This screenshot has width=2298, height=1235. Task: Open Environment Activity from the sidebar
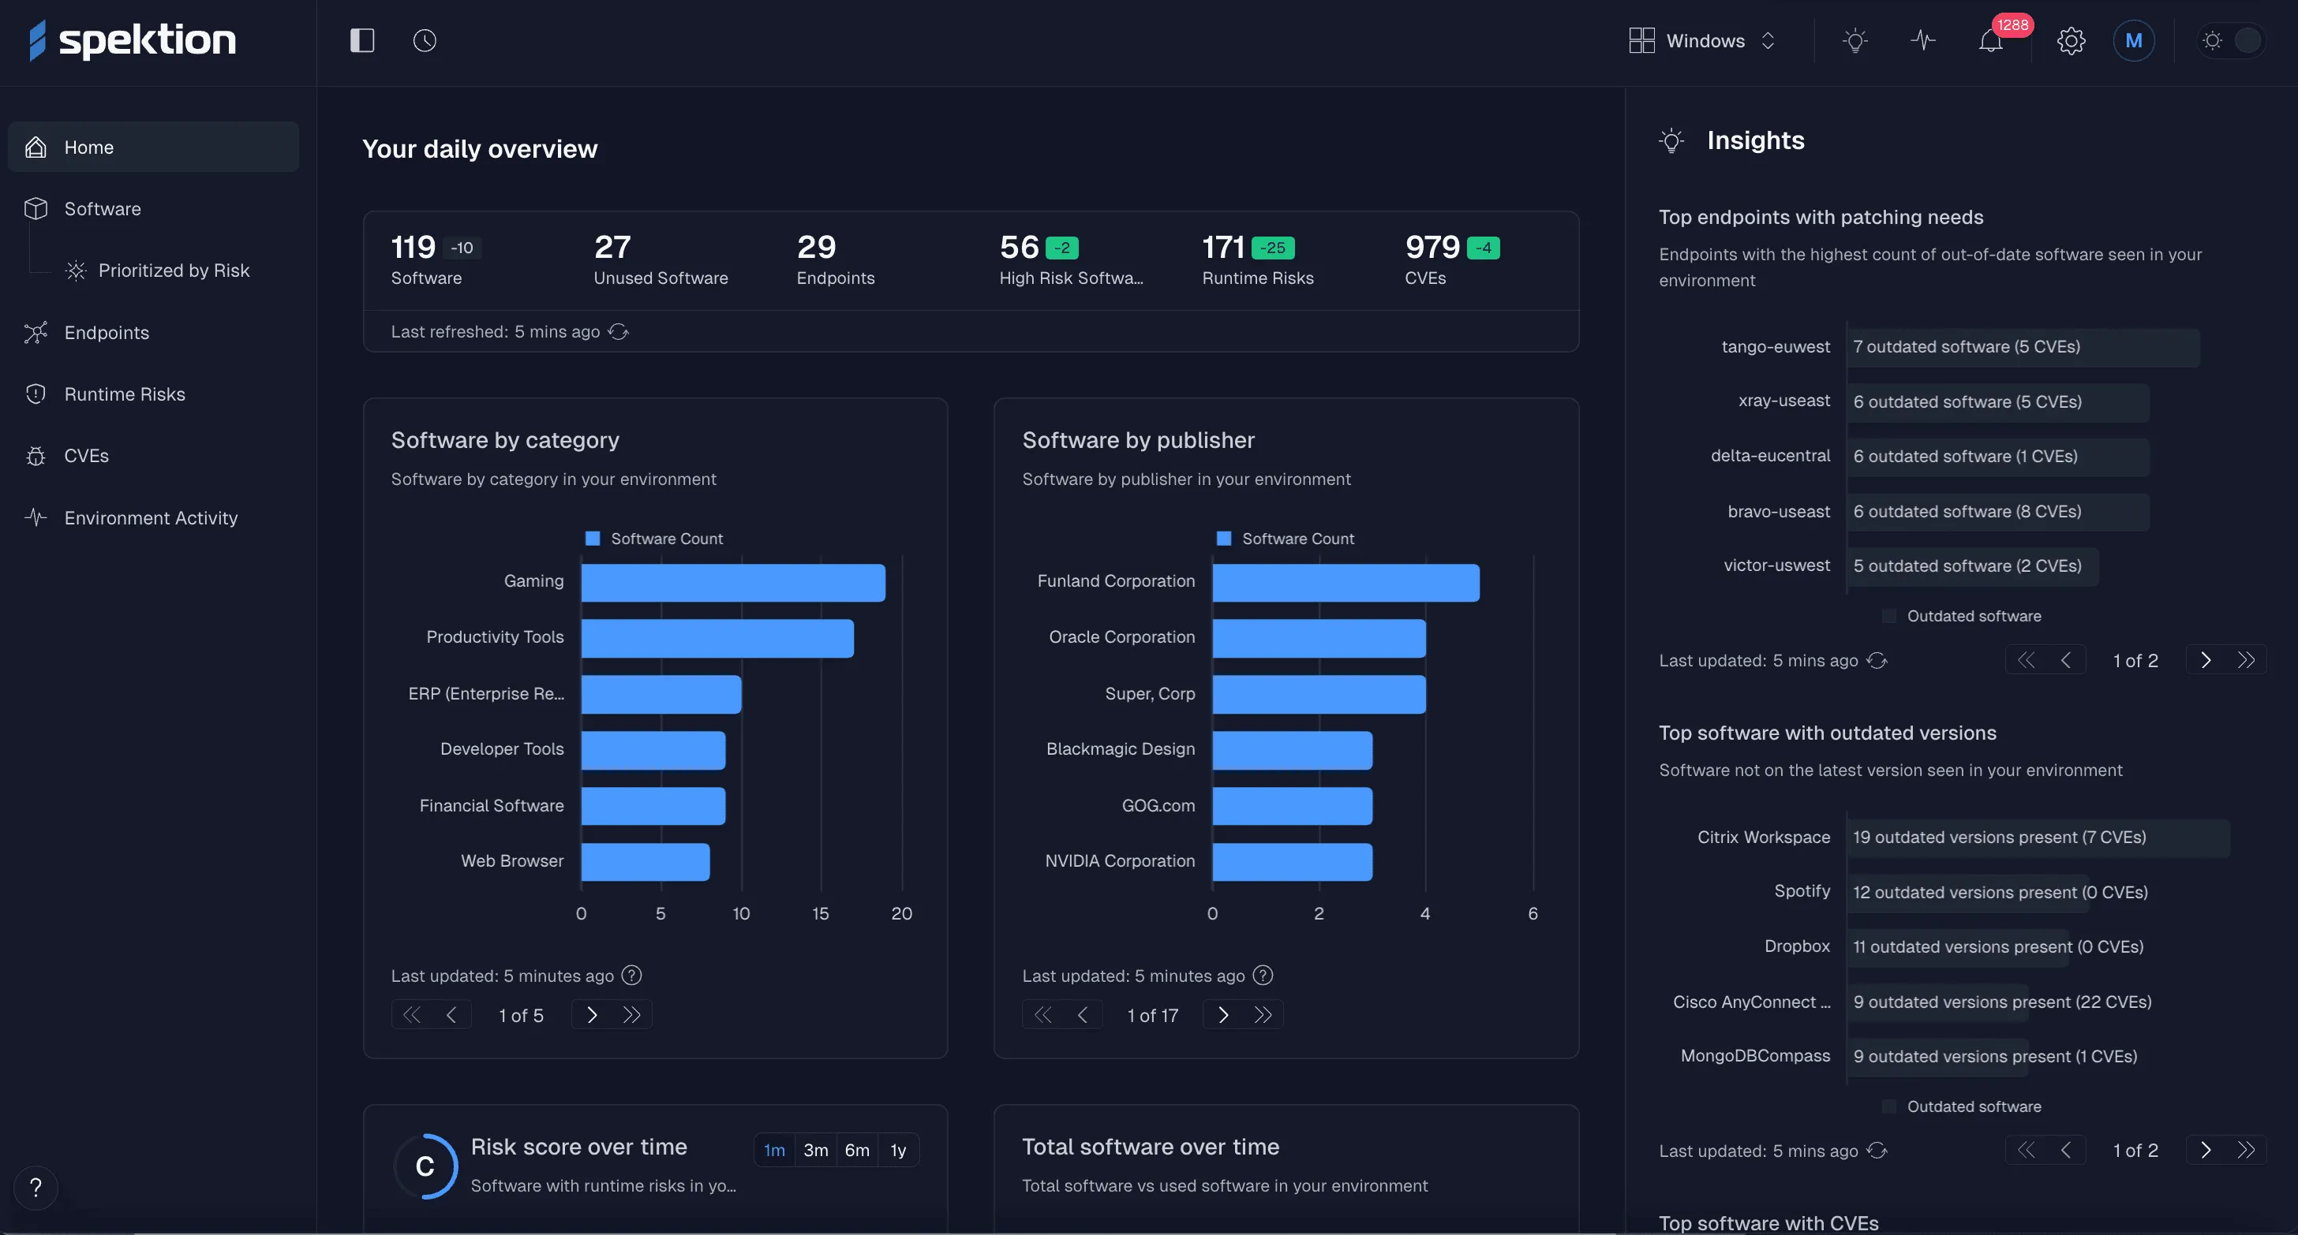click(151, 517)
